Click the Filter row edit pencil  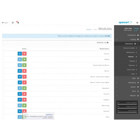[x=20, y=117]
